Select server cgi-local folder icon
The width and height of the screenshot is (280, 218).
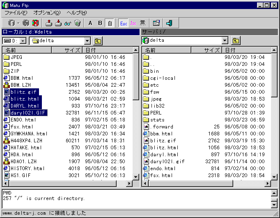146,78
